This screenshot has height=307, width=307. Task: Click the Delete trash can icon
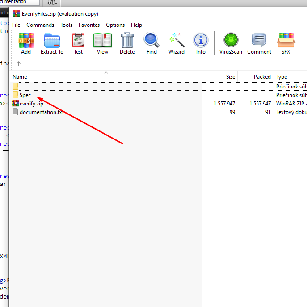click(127, 40)
